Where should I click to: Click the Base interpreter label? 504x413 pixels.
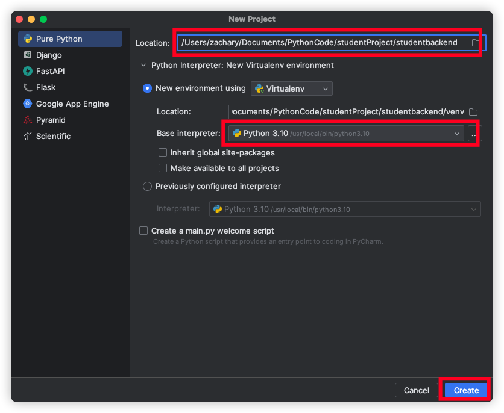coord(189,134)
